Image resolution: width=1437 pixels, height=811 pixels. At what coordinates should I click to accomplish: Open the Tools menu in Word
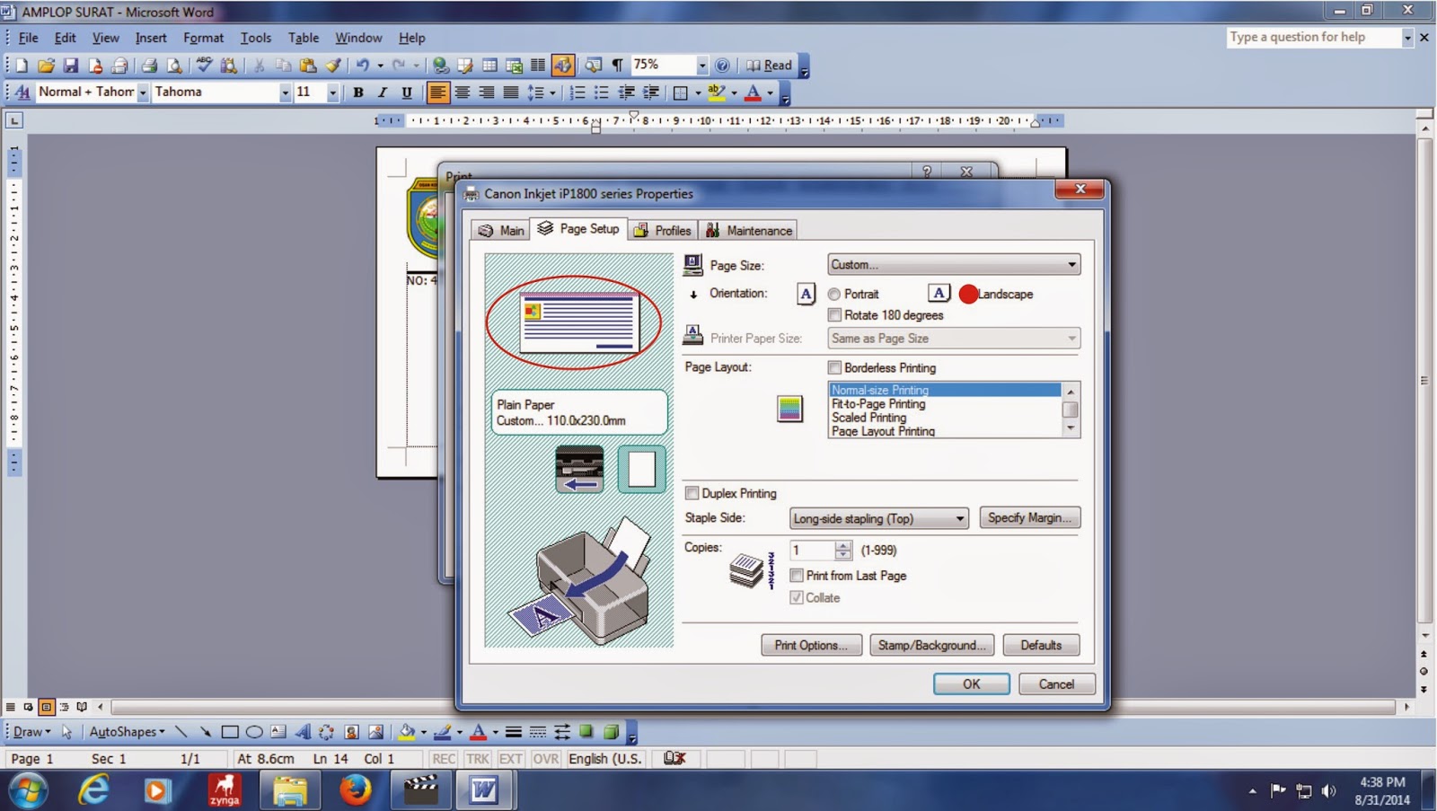click(255, 38)
